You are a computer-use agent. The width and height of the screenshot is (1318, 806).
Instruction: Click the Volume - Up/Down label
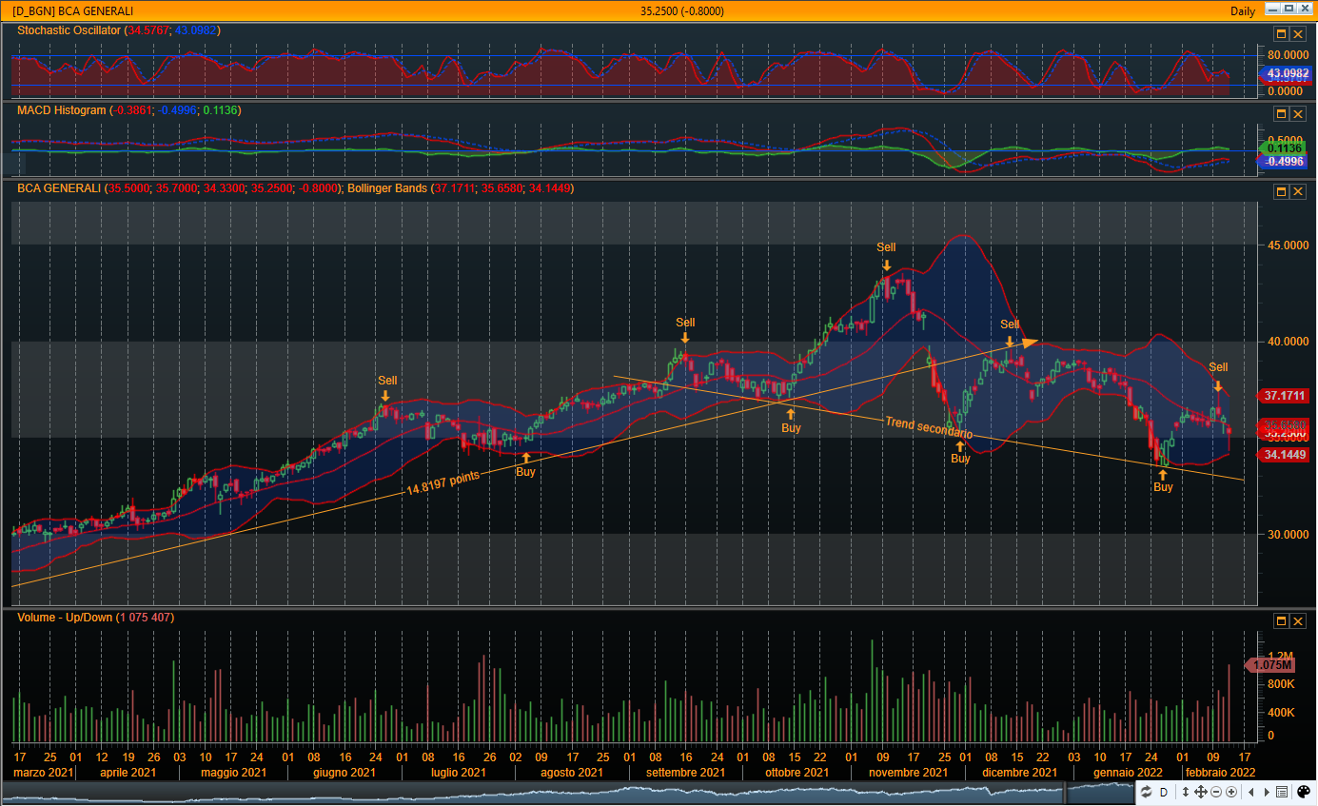coord(65,618)
